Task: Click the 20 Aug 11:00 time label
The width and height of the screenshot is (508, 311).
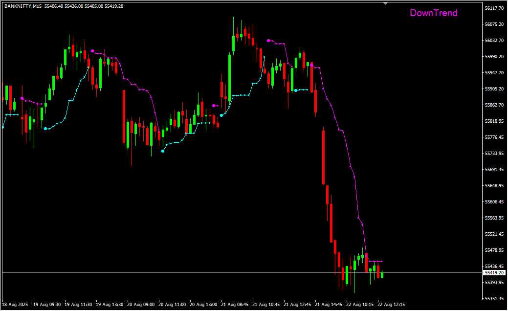Action: [173, 304]
